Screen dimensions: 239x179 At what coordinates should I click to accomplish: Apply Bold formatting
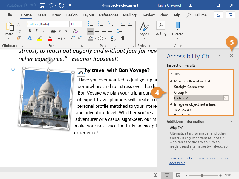30,31
